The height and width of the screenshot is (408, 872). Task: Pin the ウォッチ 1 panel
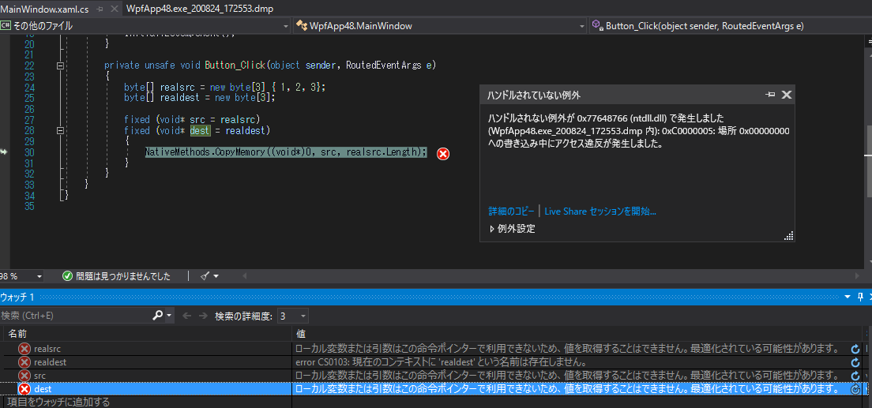pyautogui.click(x=860, y=297)
